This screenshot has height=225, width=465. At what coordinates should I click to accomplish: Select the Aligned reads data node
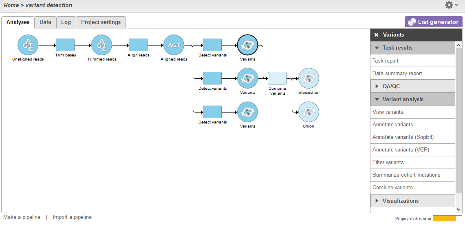(x=174, y=45)
